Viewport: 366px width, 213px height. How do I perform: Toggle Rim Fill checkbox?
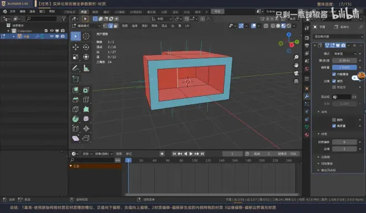334,81
